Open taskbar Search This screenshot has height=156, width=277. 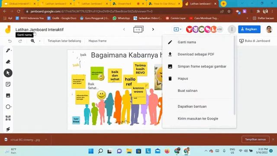click(x=100, y=151)
